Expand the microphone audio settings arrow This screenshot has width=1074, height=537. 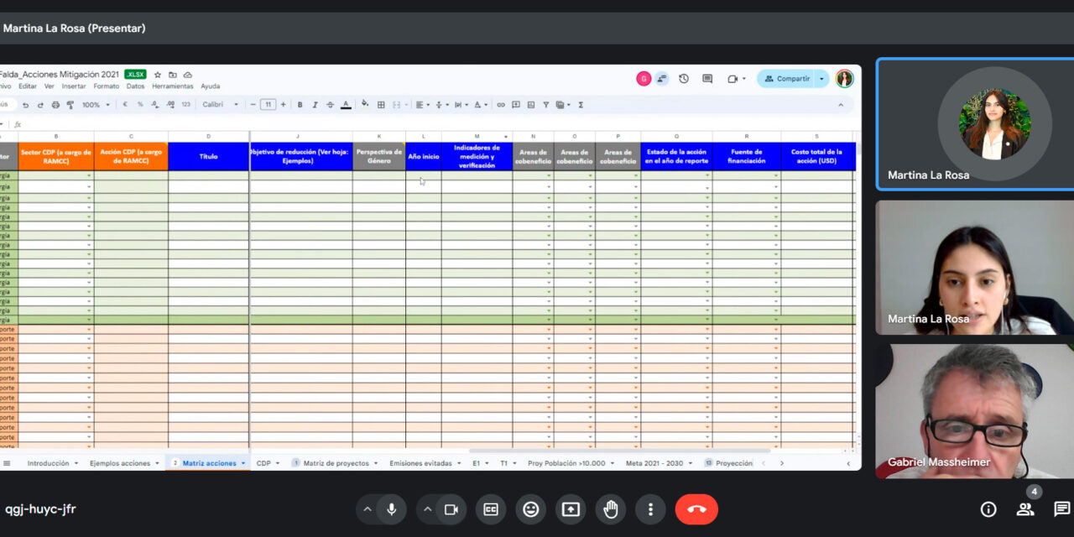368,509
